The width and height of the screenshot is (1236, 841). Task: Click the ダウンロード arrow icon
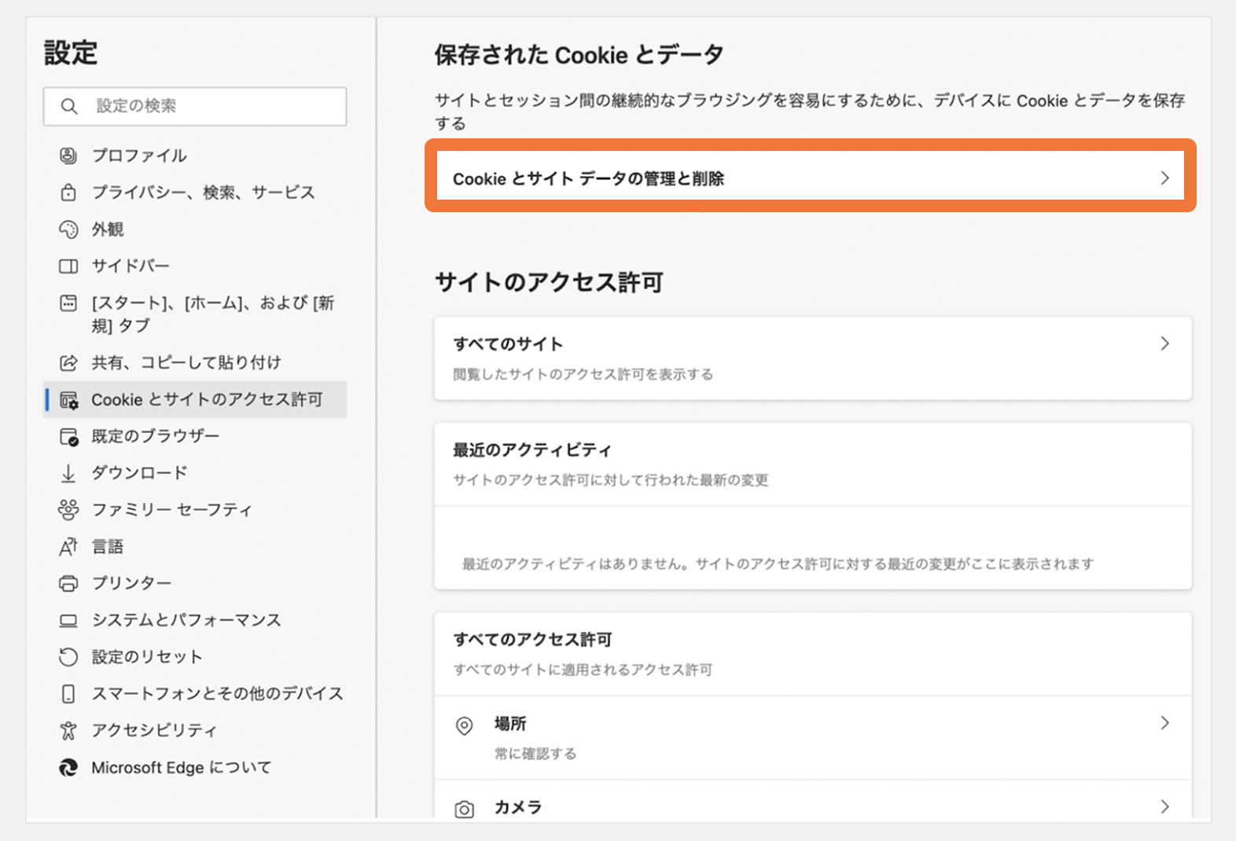(68, 473)
